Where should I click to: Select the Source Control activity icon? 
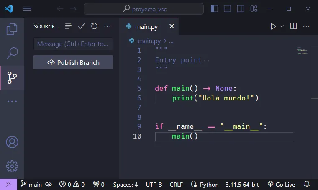pos(12,77)
